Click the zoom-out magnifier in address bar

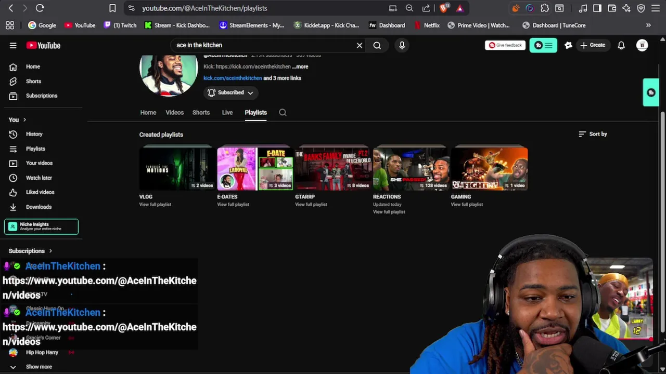[x=409, y=8]
